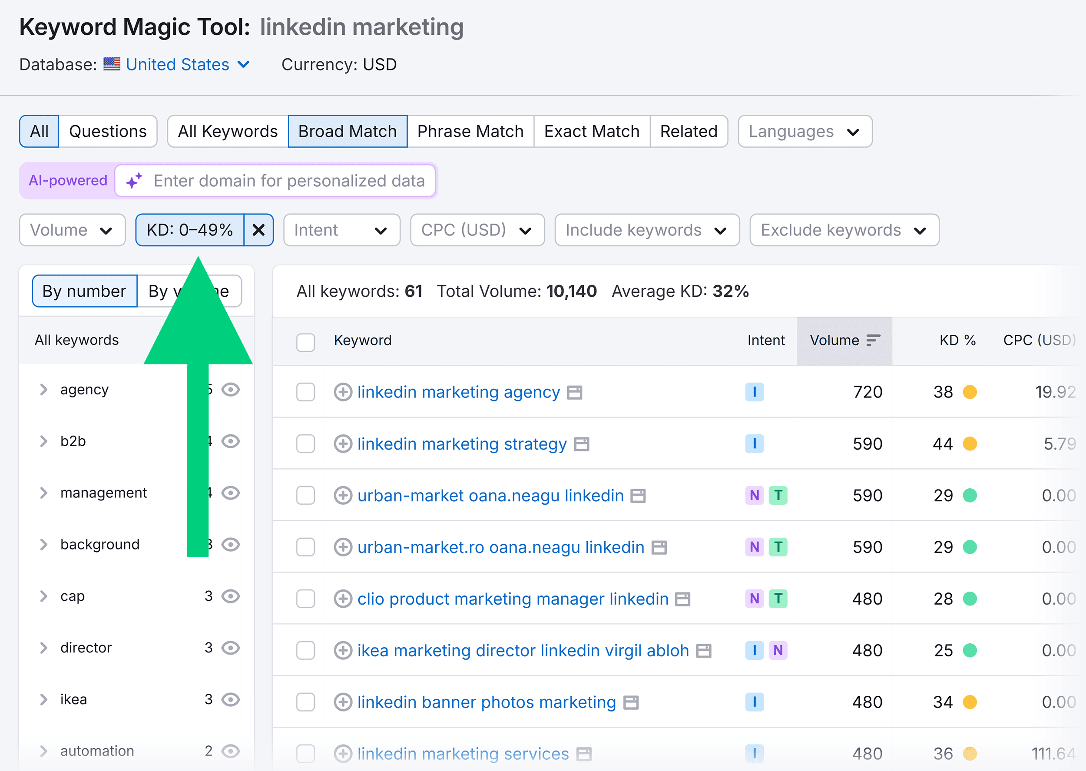The width and height of the screenshot is (1086, 771).
Task: Select the checkbox for linkedin marketing strategy
Action: (x=306, y=444)
